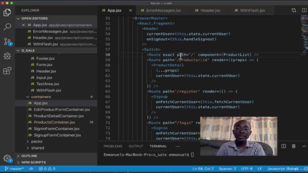Image resolution: width=308 pixels, height=173 pixels.
Task: Select the App.jsx editor tab
Action: click(x=115, y=11)
